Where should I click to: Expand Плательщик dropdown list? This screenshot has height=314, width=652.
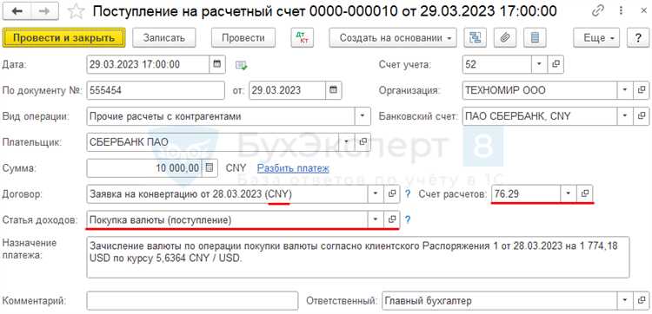pyautogui.click(x=347, y=142)
